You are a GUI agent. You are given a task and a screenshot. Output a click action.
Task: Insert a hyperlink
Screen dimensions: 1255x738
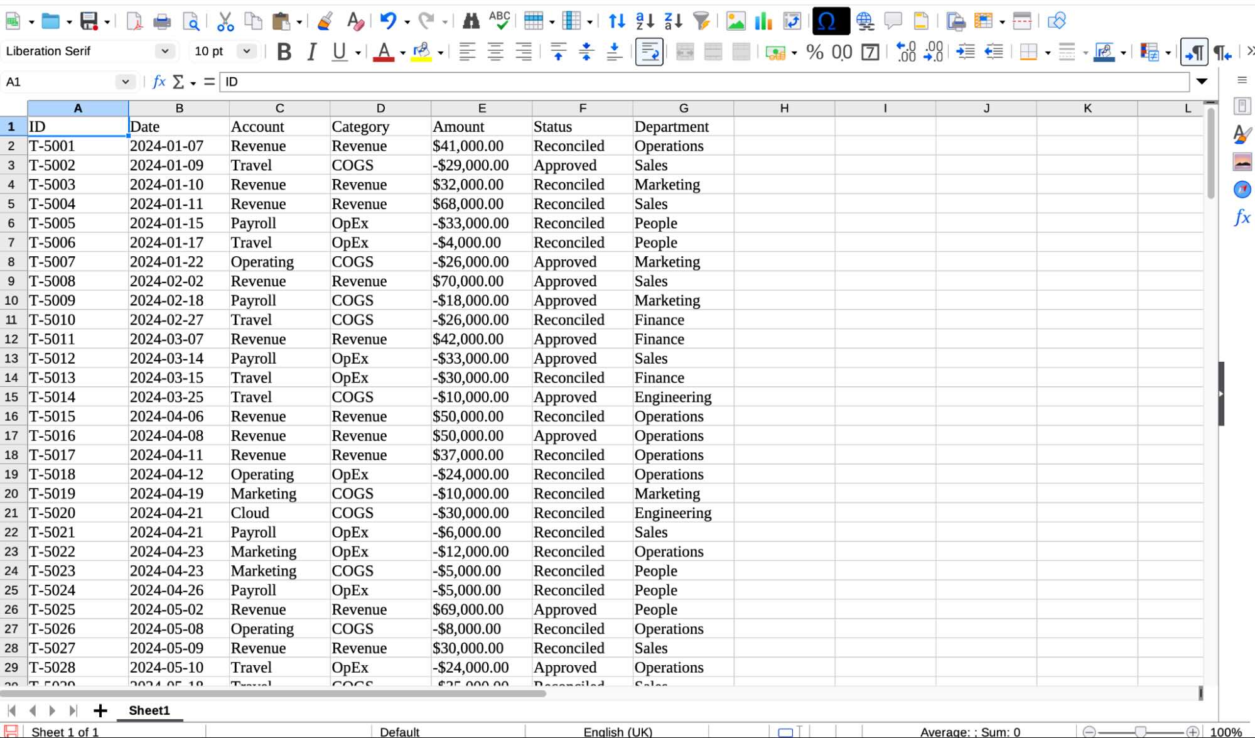tap(865, 21)
